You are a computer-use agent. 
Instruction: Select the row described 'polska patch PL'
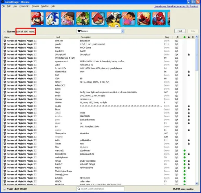[x=99, y=154]
